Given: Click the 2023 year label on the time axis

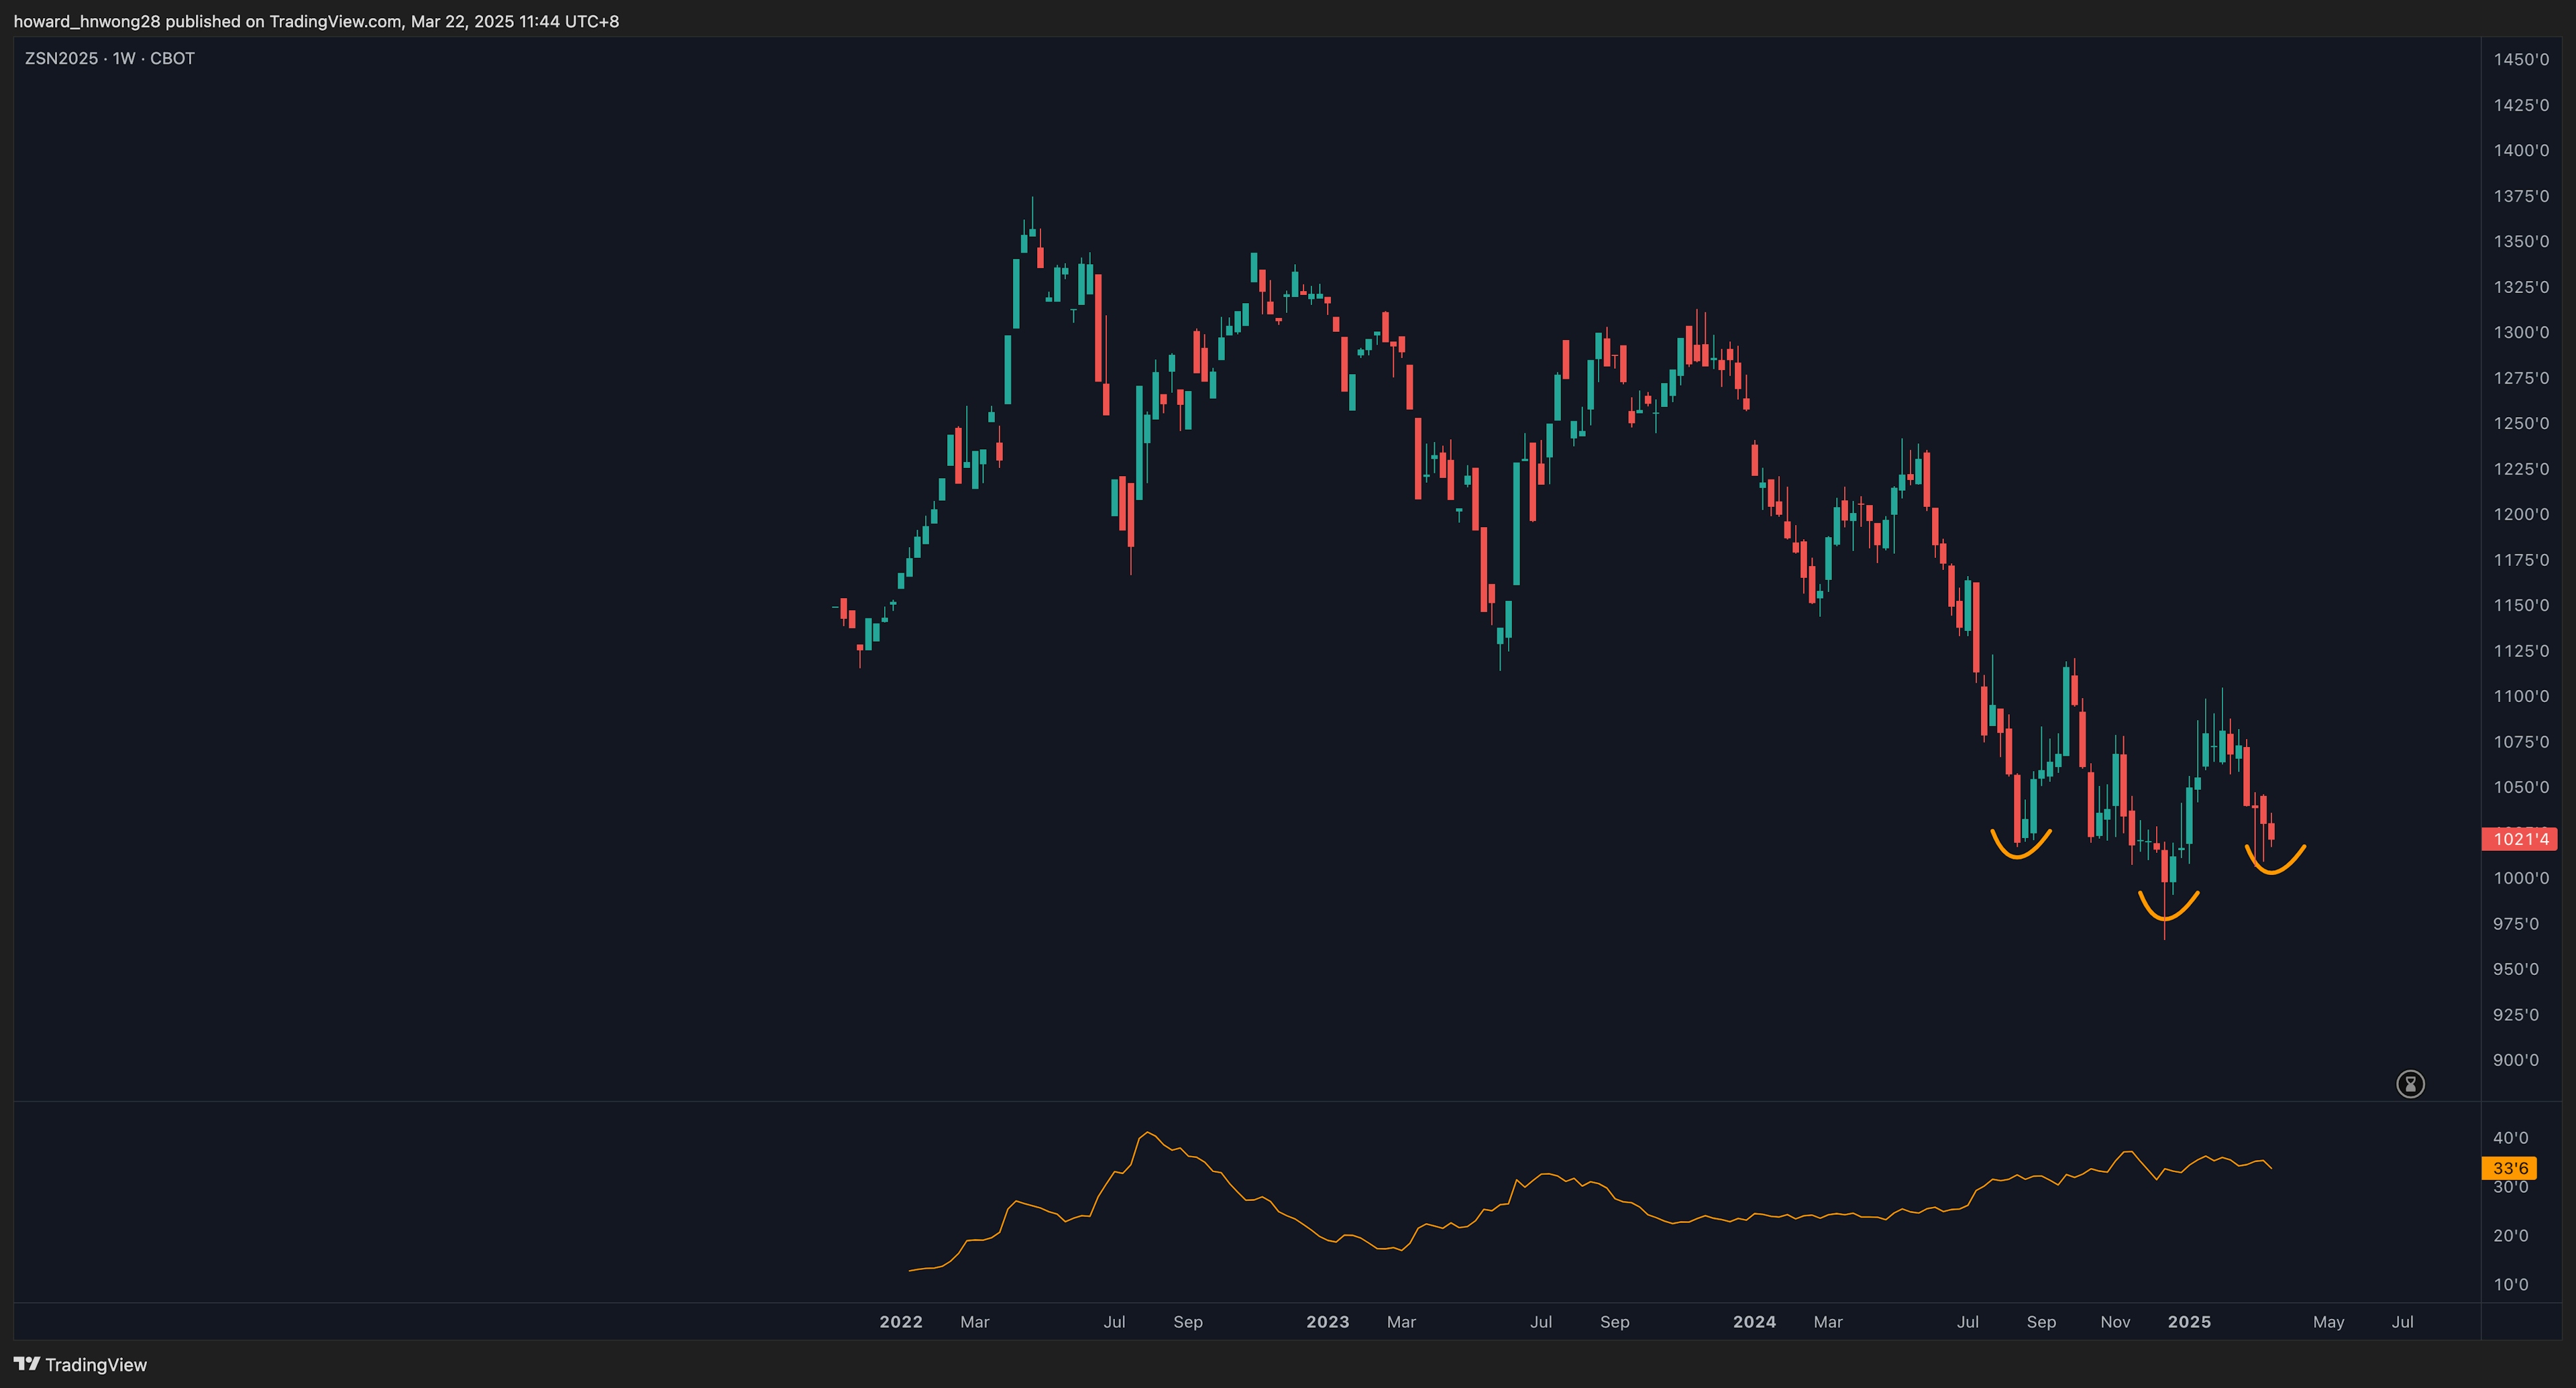Looking at the screenshot, I should (x=1327, y=1321).
